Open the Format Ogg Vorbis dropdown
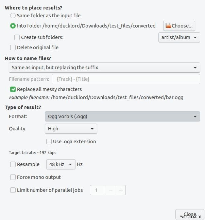The image size is (205, 220). (x=122, y=116)
